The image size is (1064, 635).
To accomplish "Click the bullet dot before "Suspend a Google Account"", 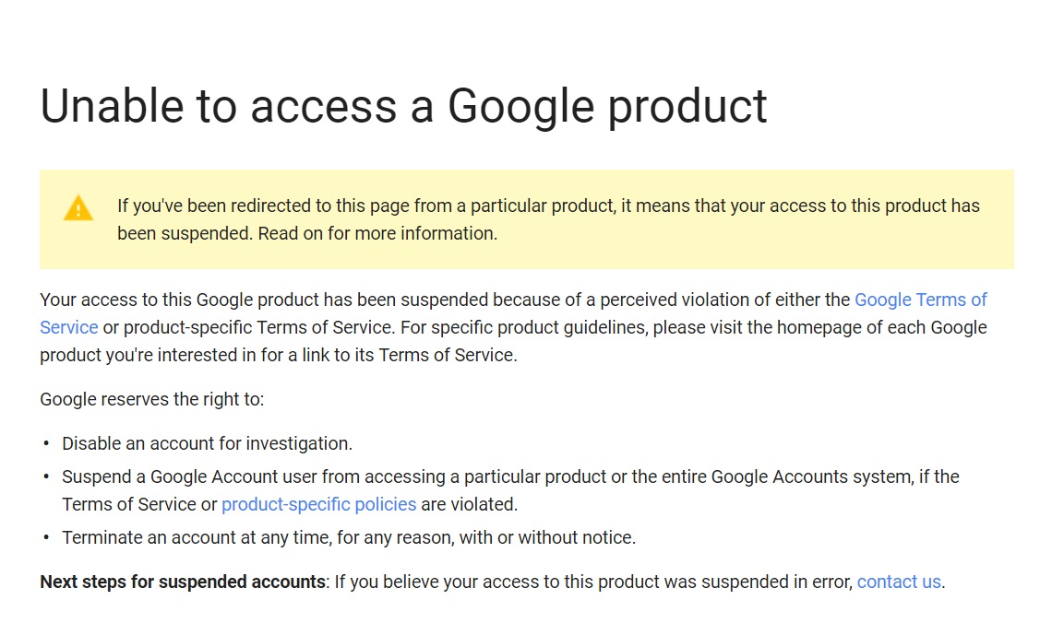I will [x=46, y=476].
